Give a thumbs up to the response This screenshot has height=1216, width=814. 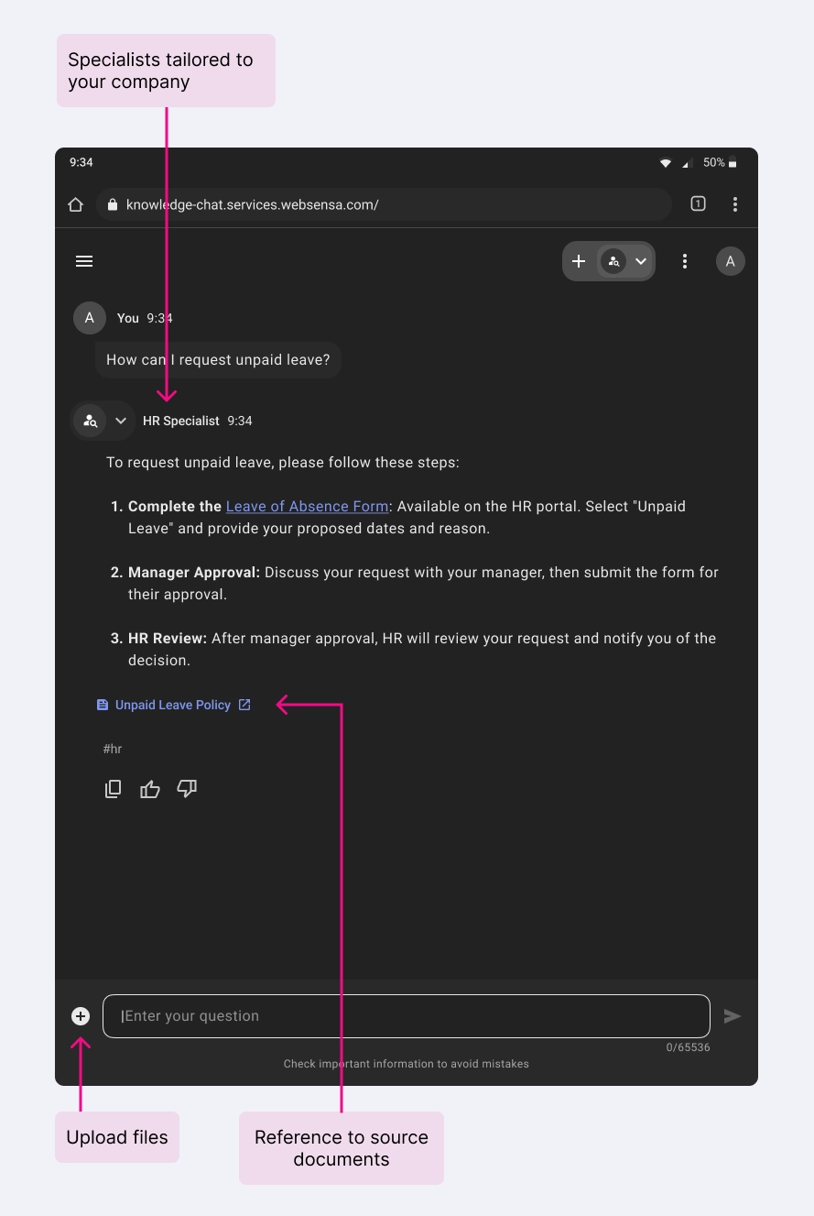pos(149,789)
